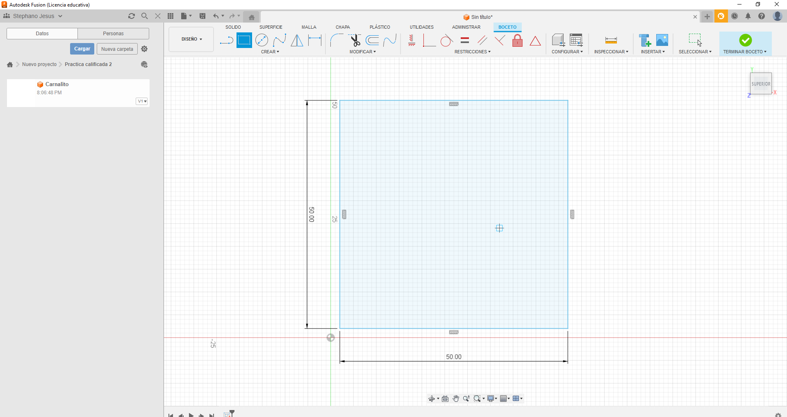
Task: Click the sketch origin point
Action: coord(331,337)
